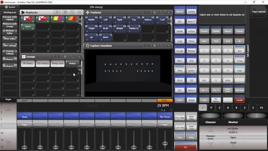Click the Record button
Viewport: 268px width, 151px height.
coord(180,11)
